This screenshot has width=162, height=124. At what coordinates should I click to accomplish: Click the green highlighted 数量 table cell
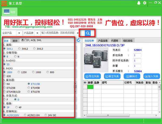(90, 87)
